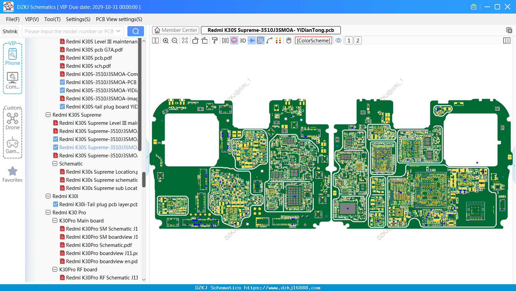Toggle the 3D view mode
This screenshot has height=291, width=516.
pos(243,41)
